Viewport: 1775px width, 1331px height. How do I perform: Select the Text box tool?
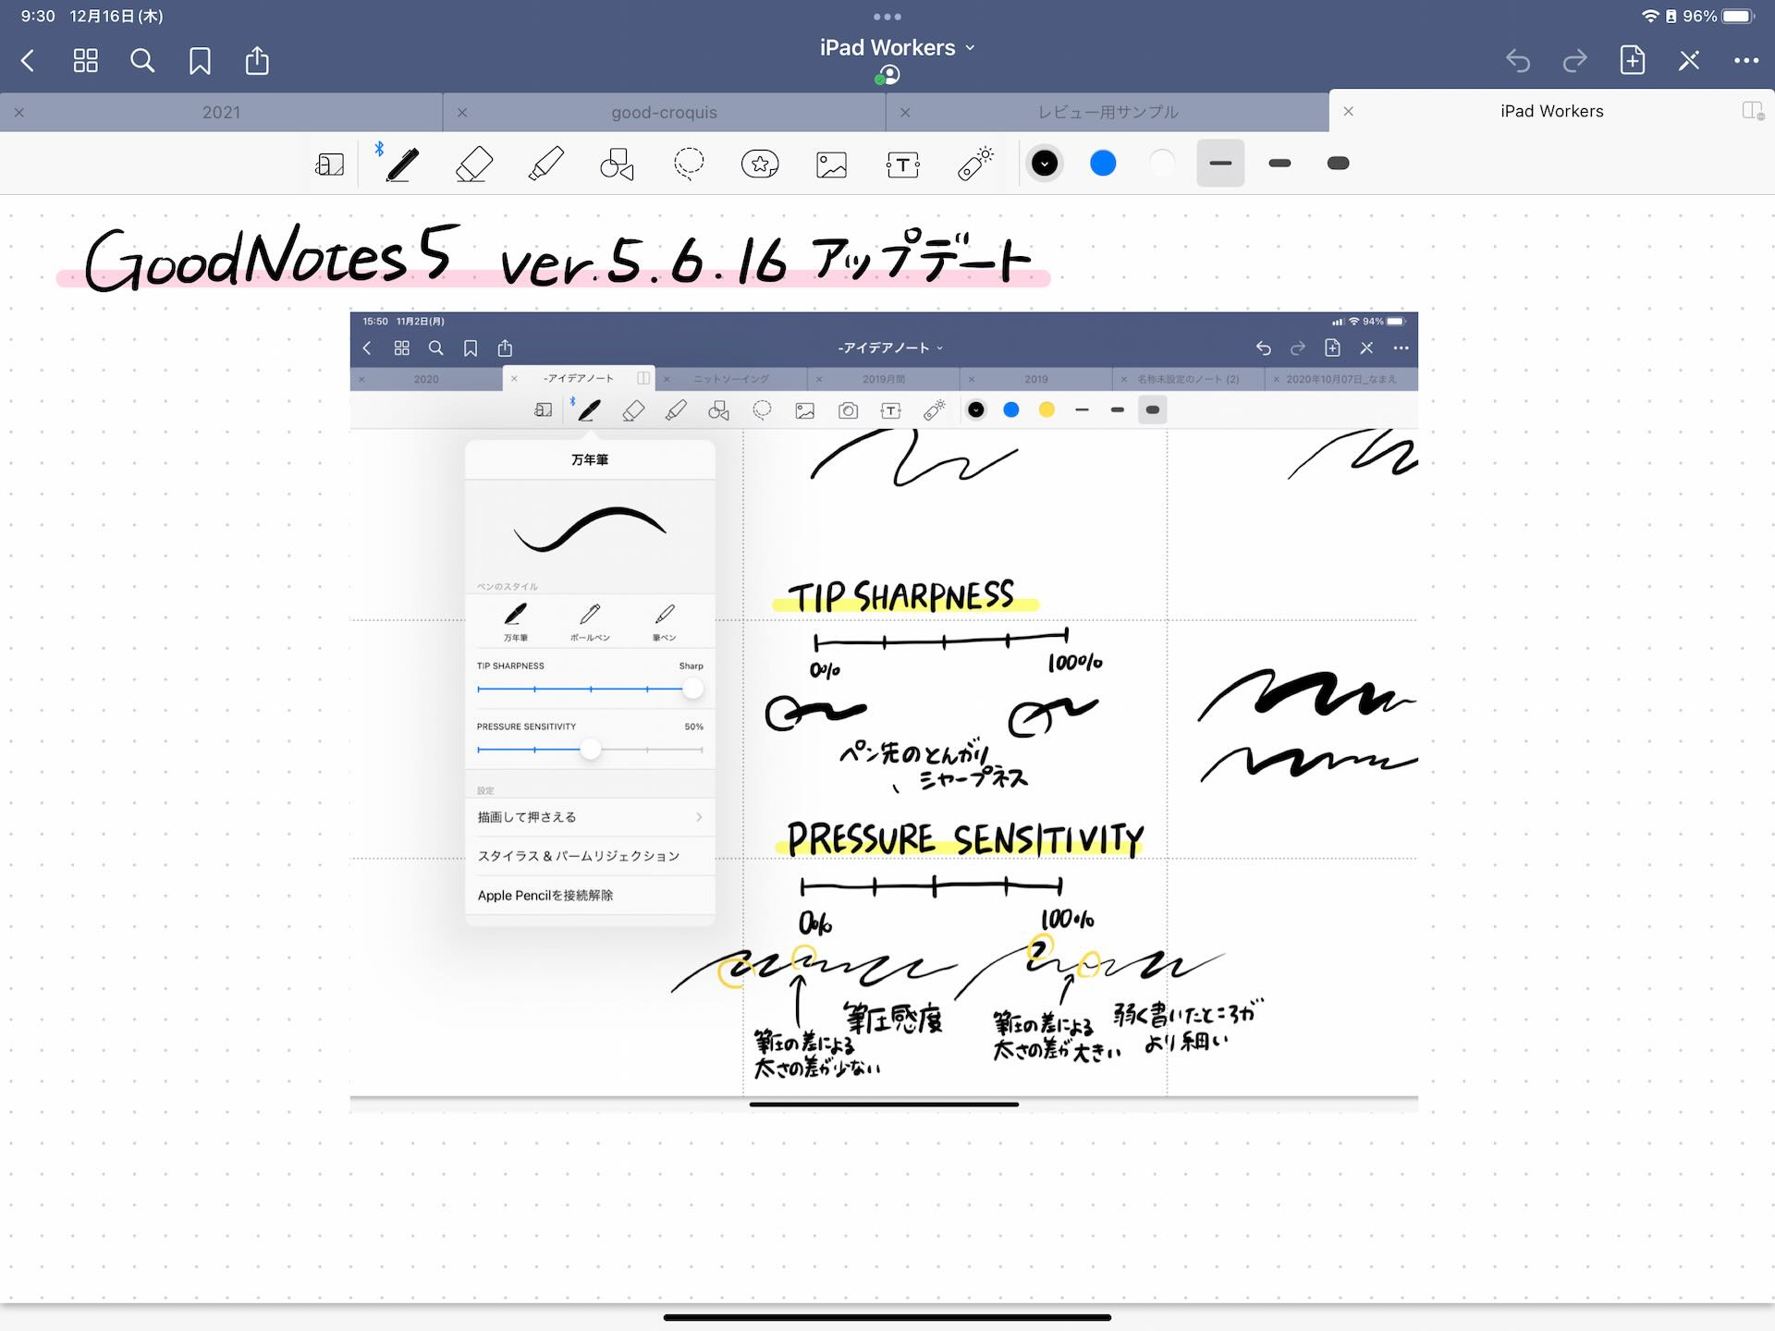click(x=902, y=165)
